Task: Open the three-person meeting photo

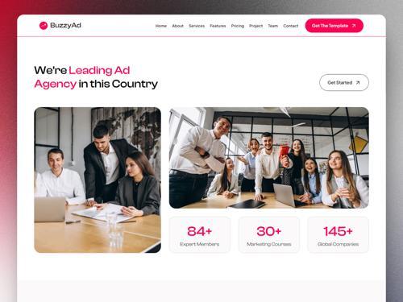Action: point(98,180)
